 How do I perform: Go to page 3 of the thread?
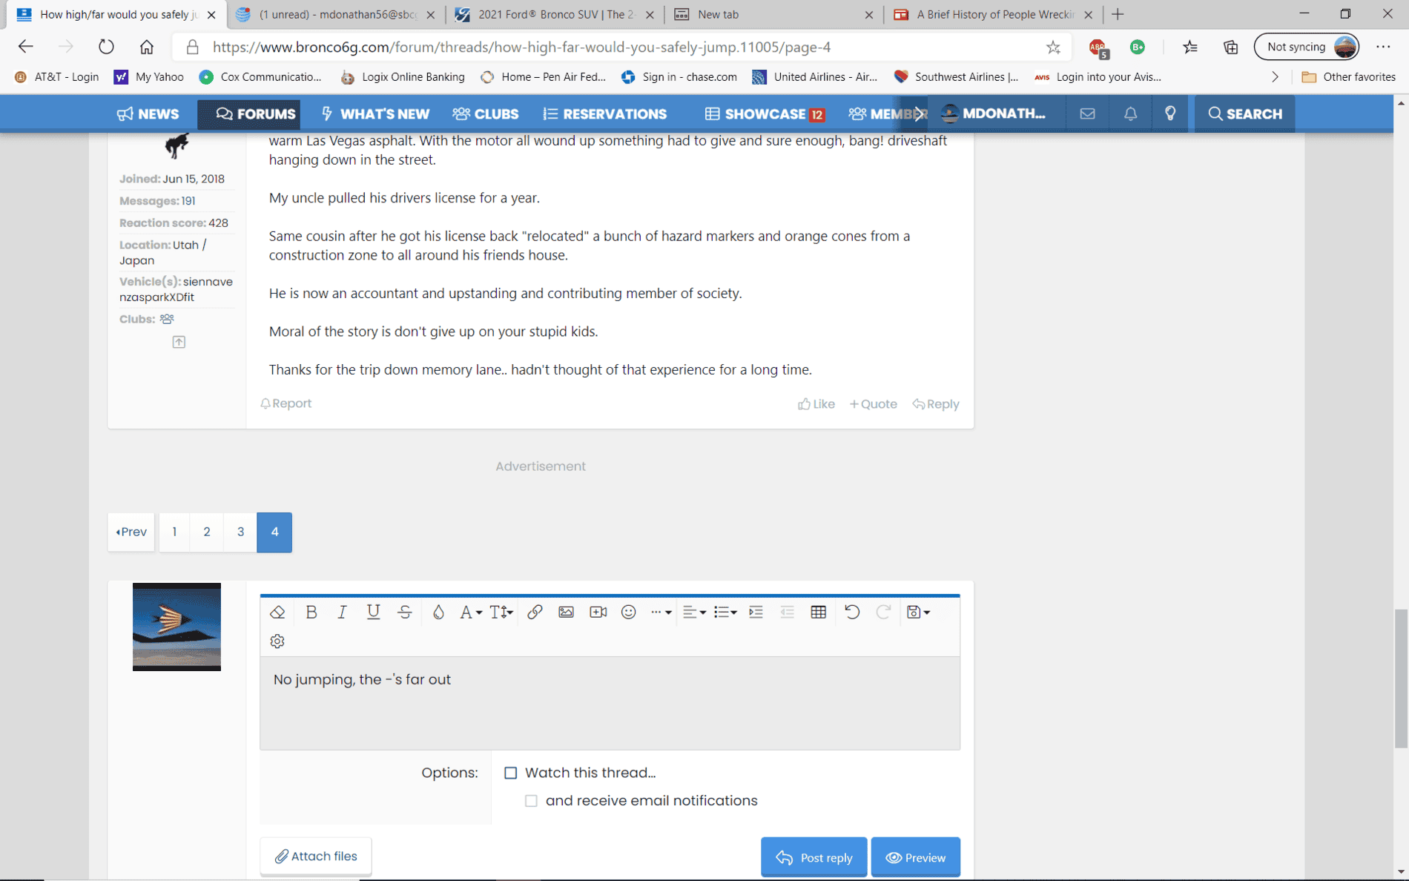(x=240, y=532)
